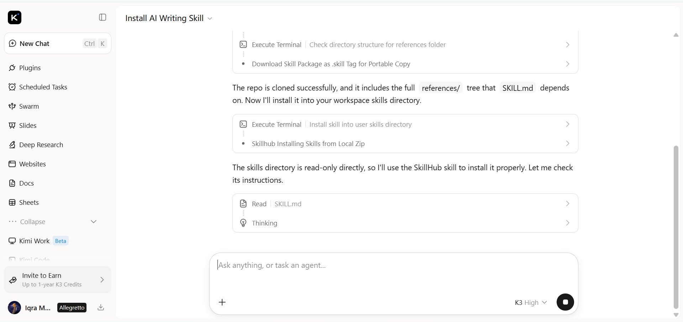Expand the Thinking step
Screen dimensions: 683x322
(x=405, y=223)
